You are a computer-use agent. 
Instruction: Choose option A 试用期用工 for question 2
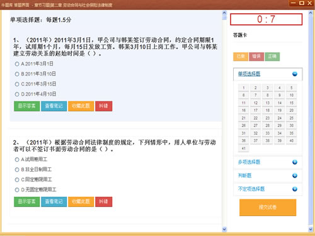tap(17, 160)
